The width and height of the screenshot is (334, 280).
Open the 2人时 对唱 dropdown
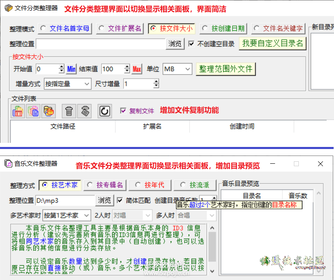click(x=132, y=215)
